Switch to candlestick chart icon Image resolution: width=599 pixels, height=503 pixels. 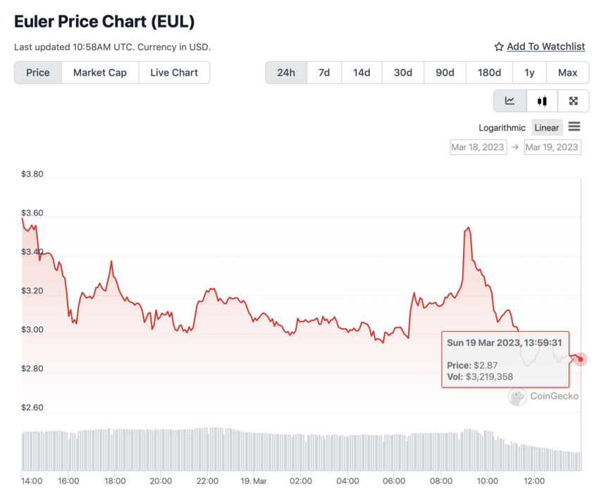[x=542, y=101]
